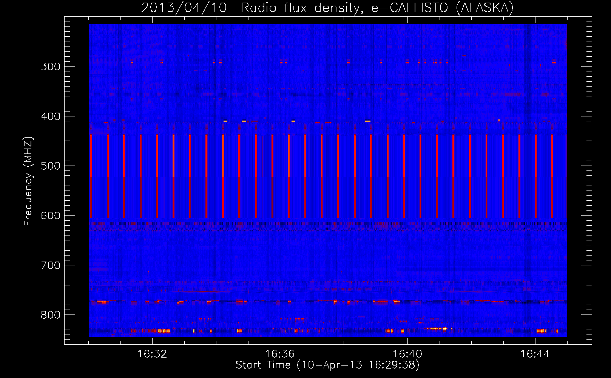The image size is (611, 378).
Task: Click the plot title '2013/04/10 Radio flux density, e-CALLISTO (ALASKA)'
Action: point(327,8)
